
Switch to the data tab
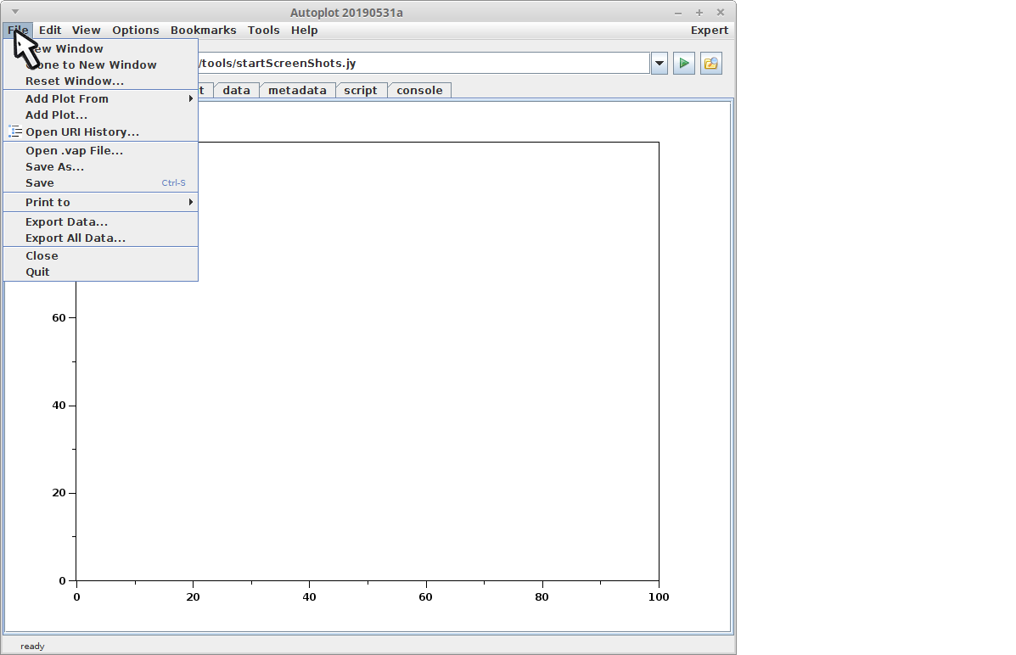click(237, 90)
